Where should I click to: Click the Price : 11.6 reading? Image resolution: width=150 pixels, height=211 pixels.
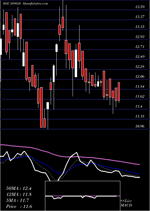click(19, 206)
